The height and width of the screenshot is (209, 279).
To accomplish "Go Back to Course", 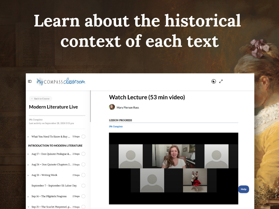I will pos(40,99).
